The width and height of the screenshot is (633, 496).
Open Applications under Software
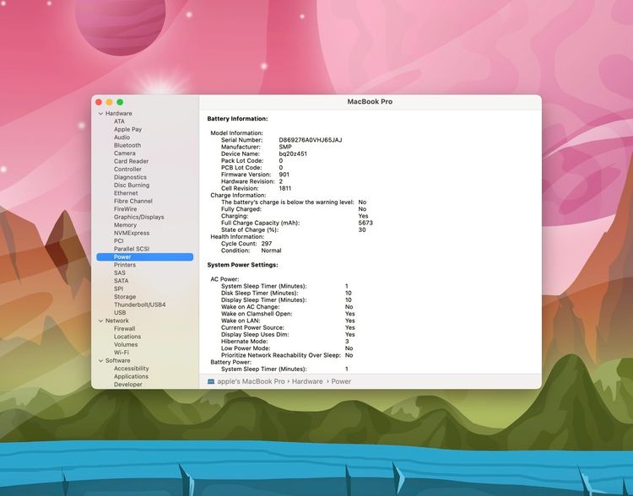click(131, 376)
